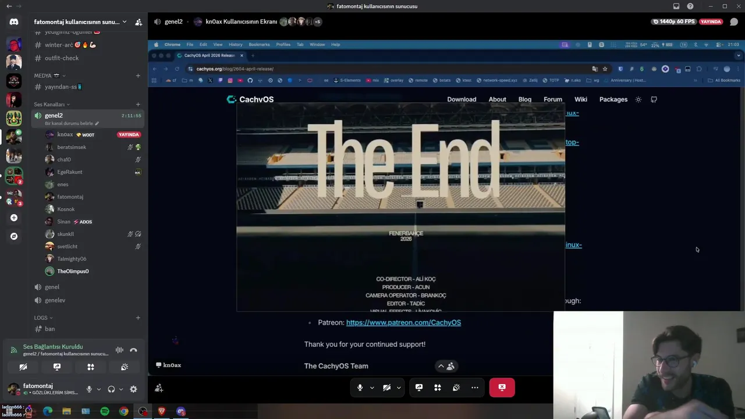The width and height of the screenshot is (745, 419).
Task: Start an activity in voice panel
Action: pyautogui.click(x=91, y=367)
